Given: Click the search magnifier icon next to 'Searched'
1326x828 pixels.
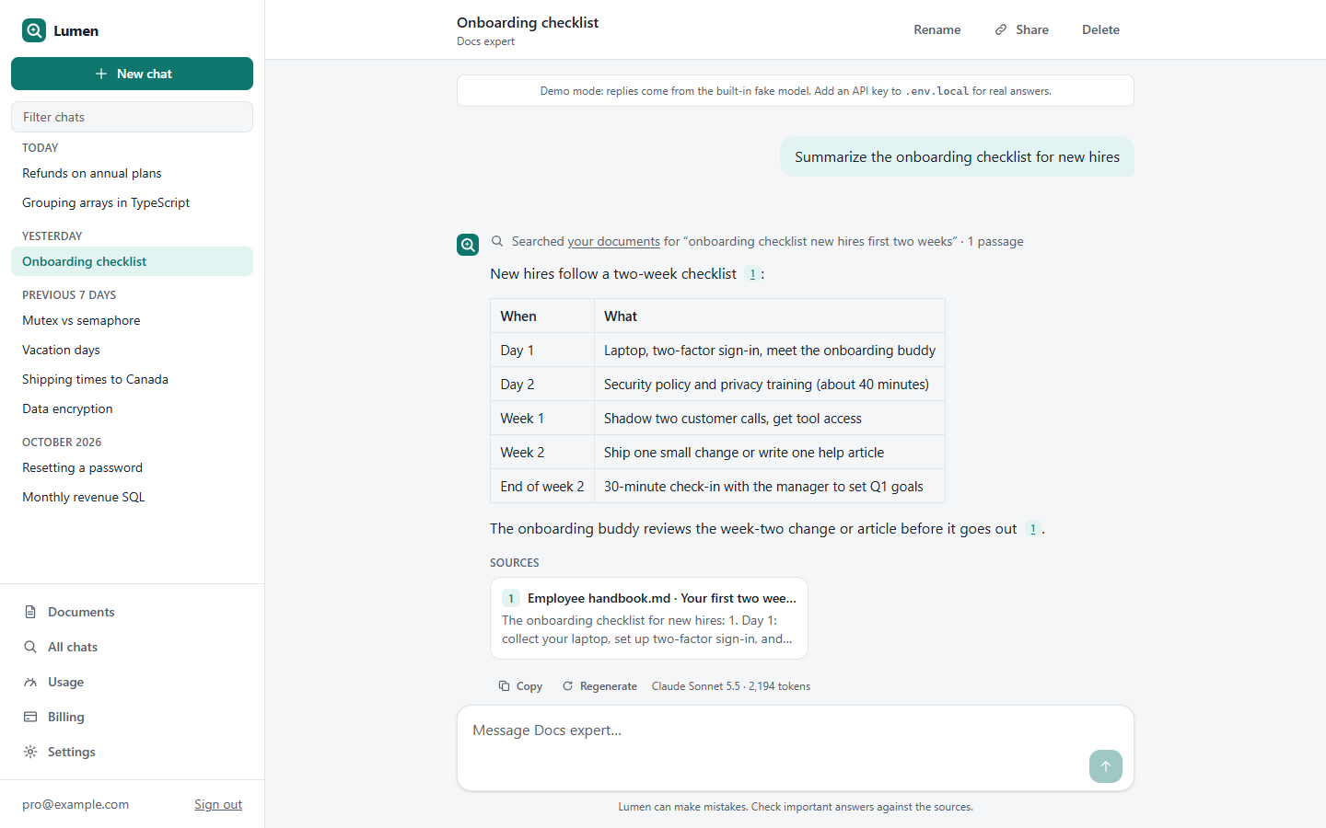Looking at the screenshot, I should tap(497, 241).
